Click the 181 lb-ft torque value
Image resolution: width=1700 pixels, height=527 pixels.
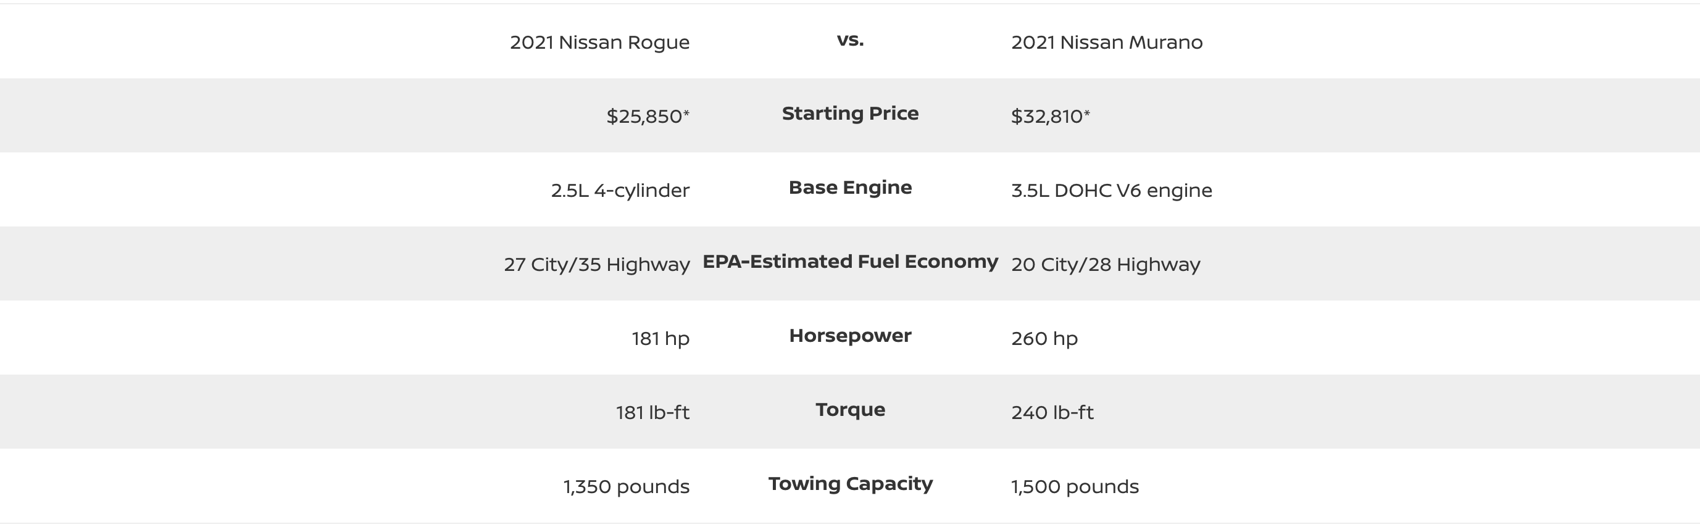[x=652, y=412]
